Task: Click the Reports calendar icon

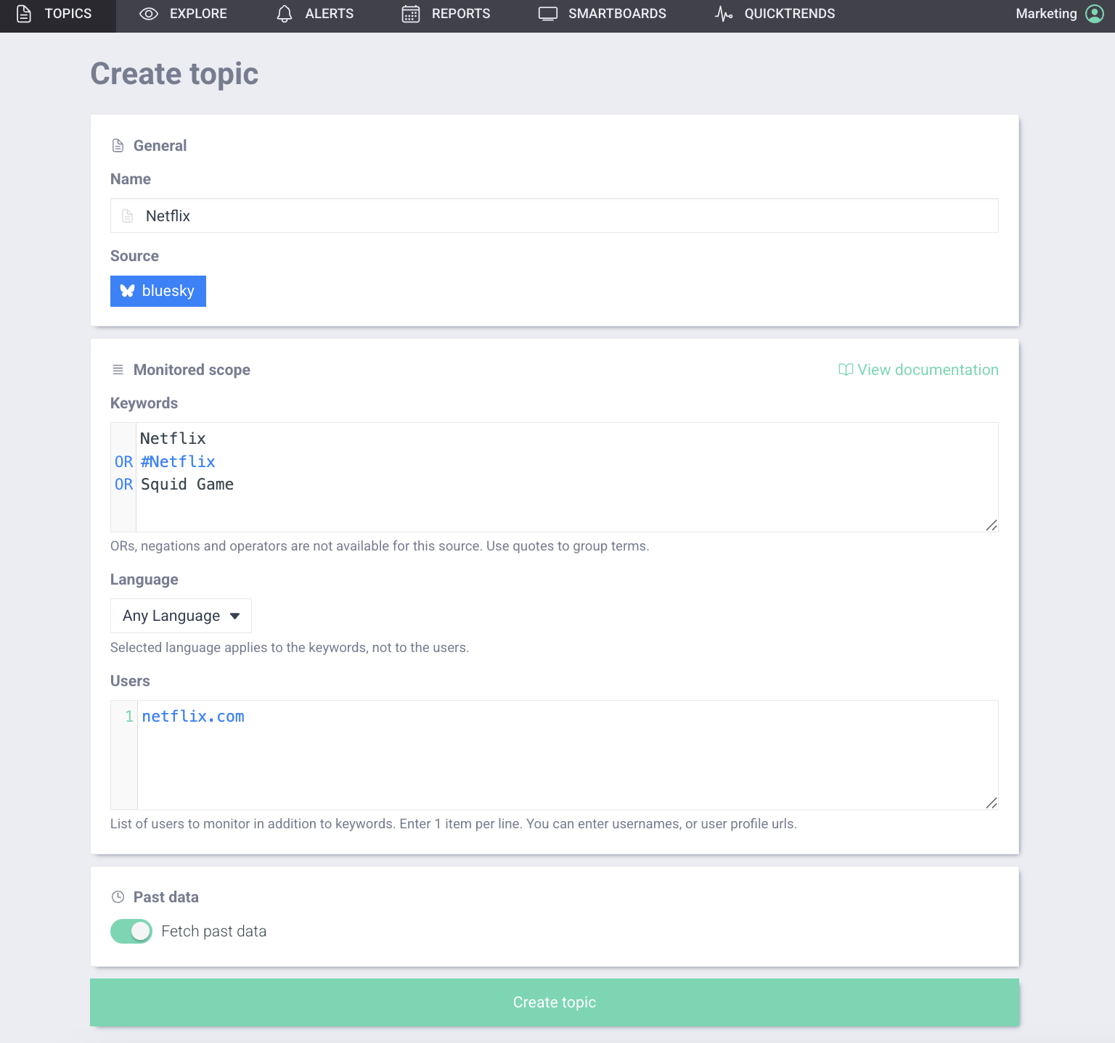Action: (411, 14)
